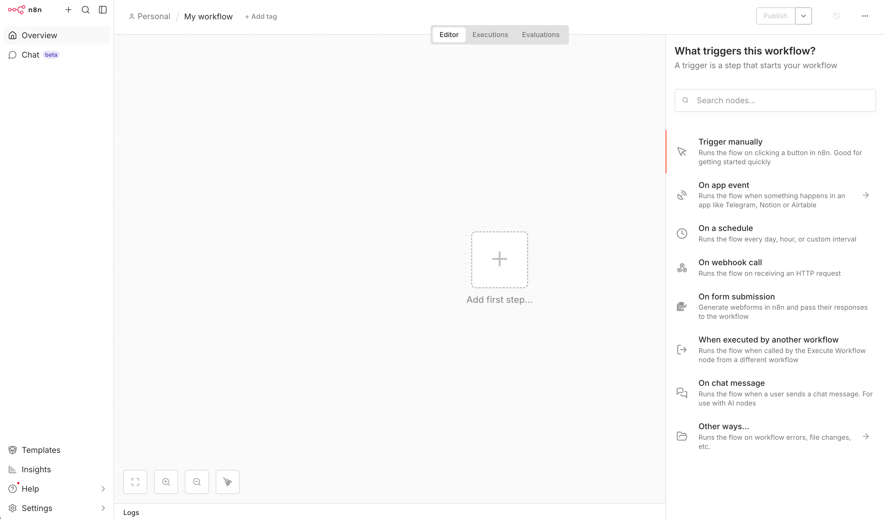Image resolution: width=884 pixels, height=519 pixels.
Task: Open the workflow version history
Action: [x=837, y=16]
